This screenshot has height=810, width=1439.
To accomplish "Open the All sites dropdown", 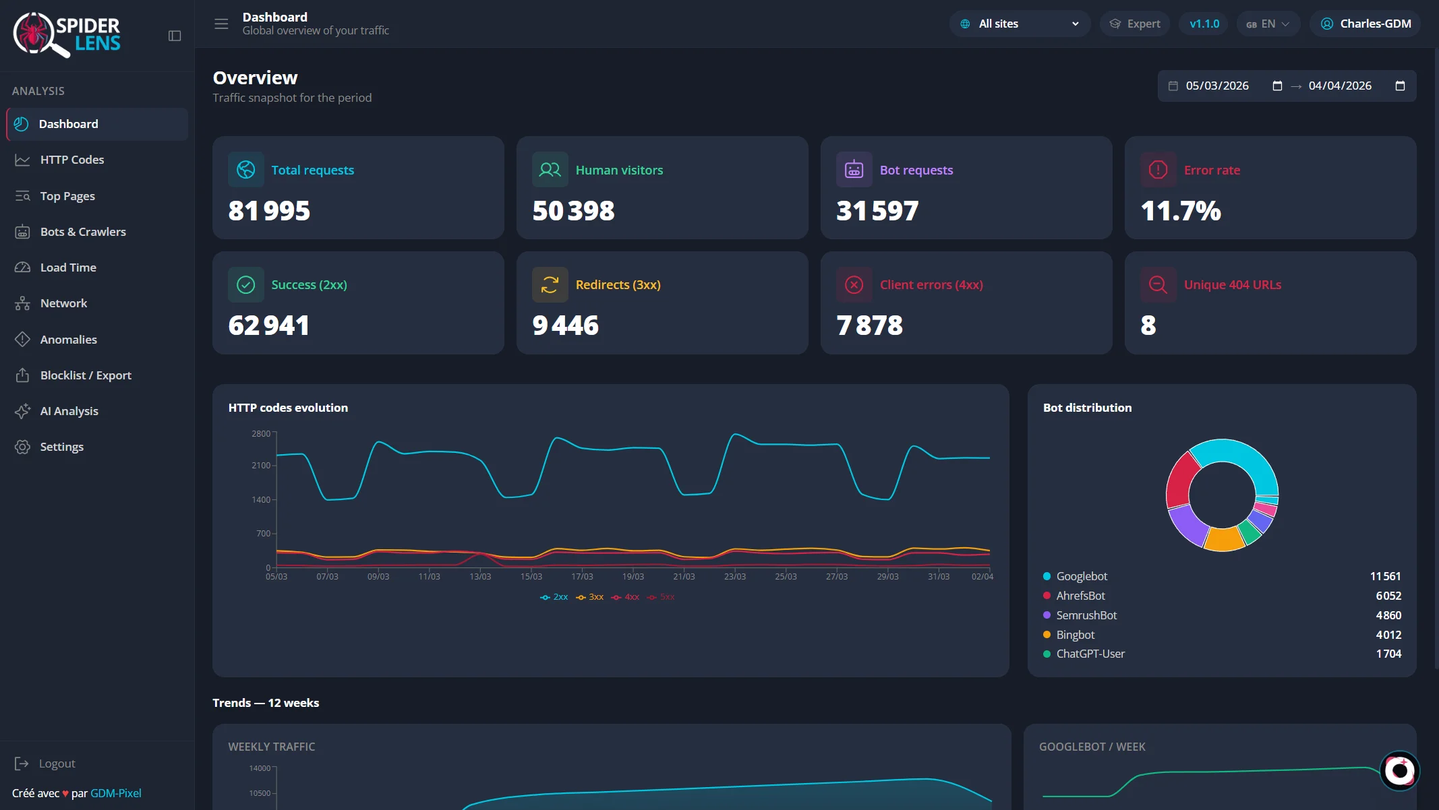I will pos(1019,24).
